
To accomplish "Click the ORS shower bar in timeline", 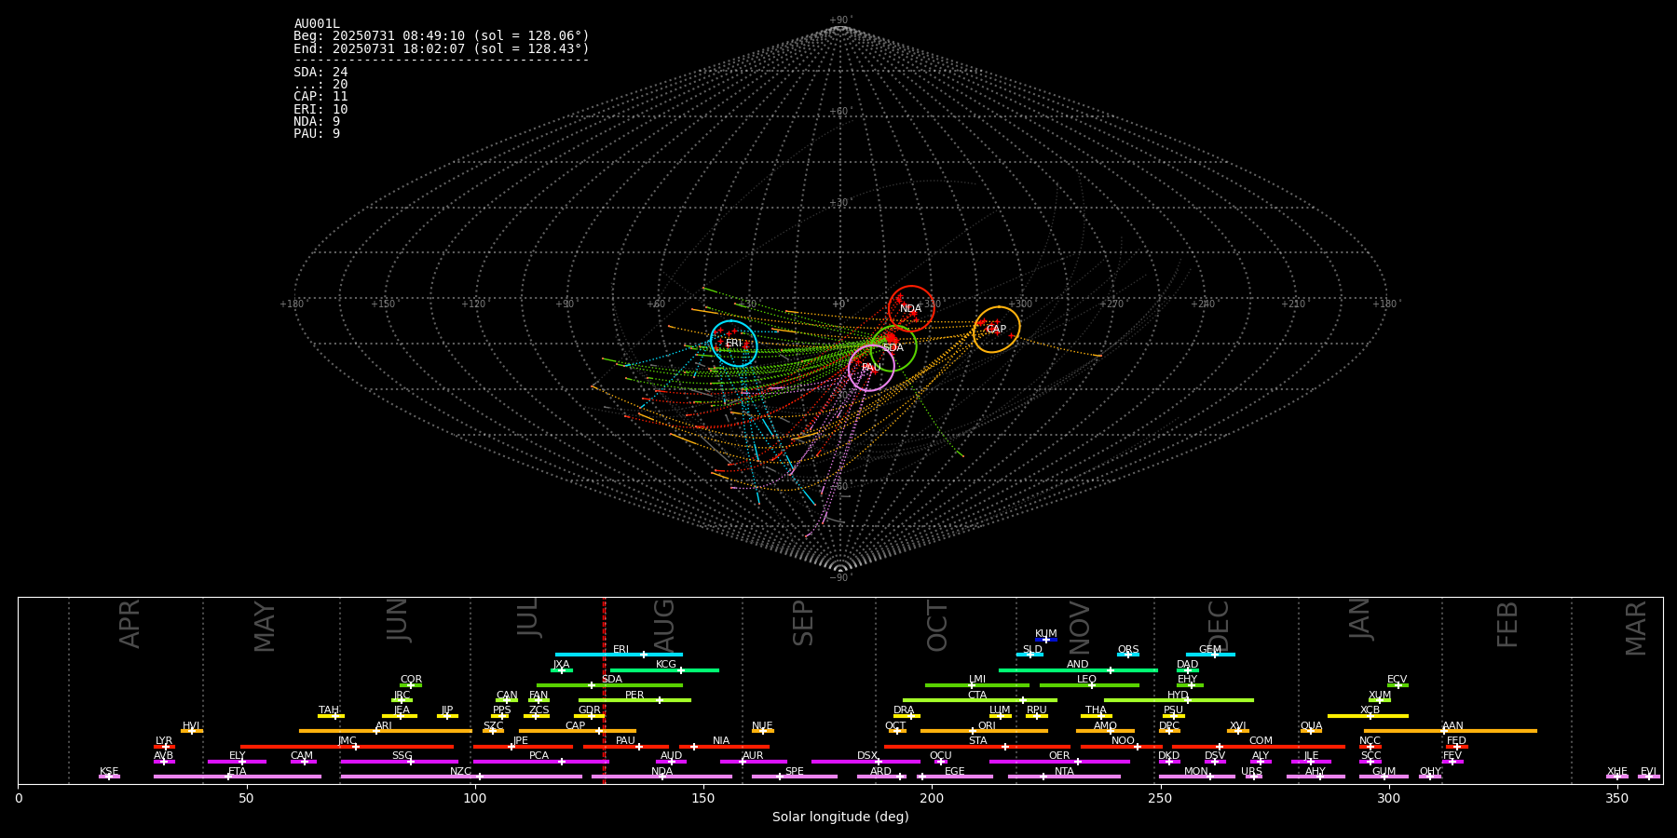I will point(1128,655).
